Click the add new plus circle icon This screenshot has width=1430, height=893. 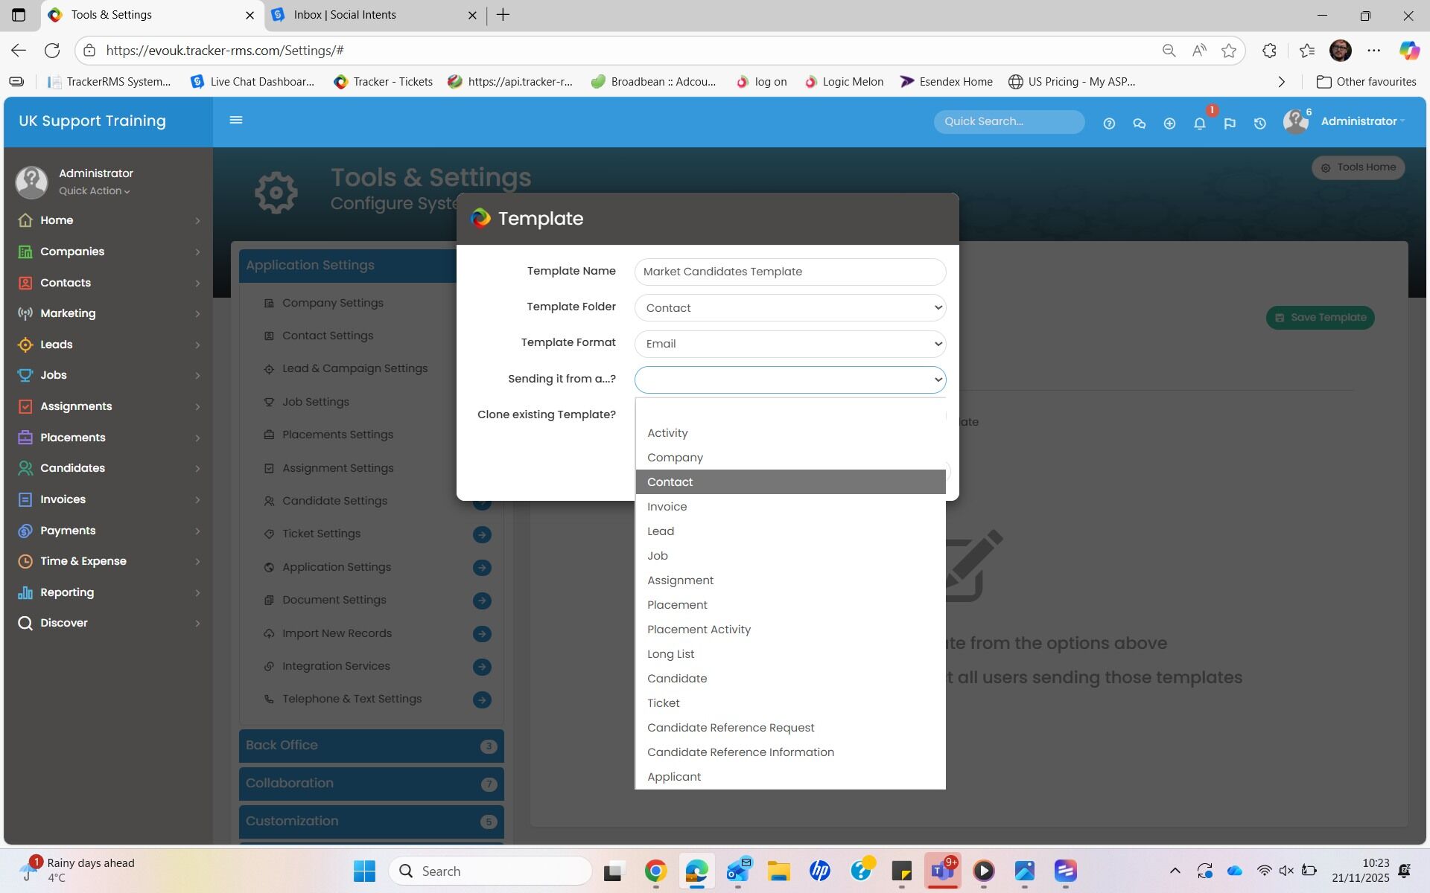click(x=1169, y=124)
